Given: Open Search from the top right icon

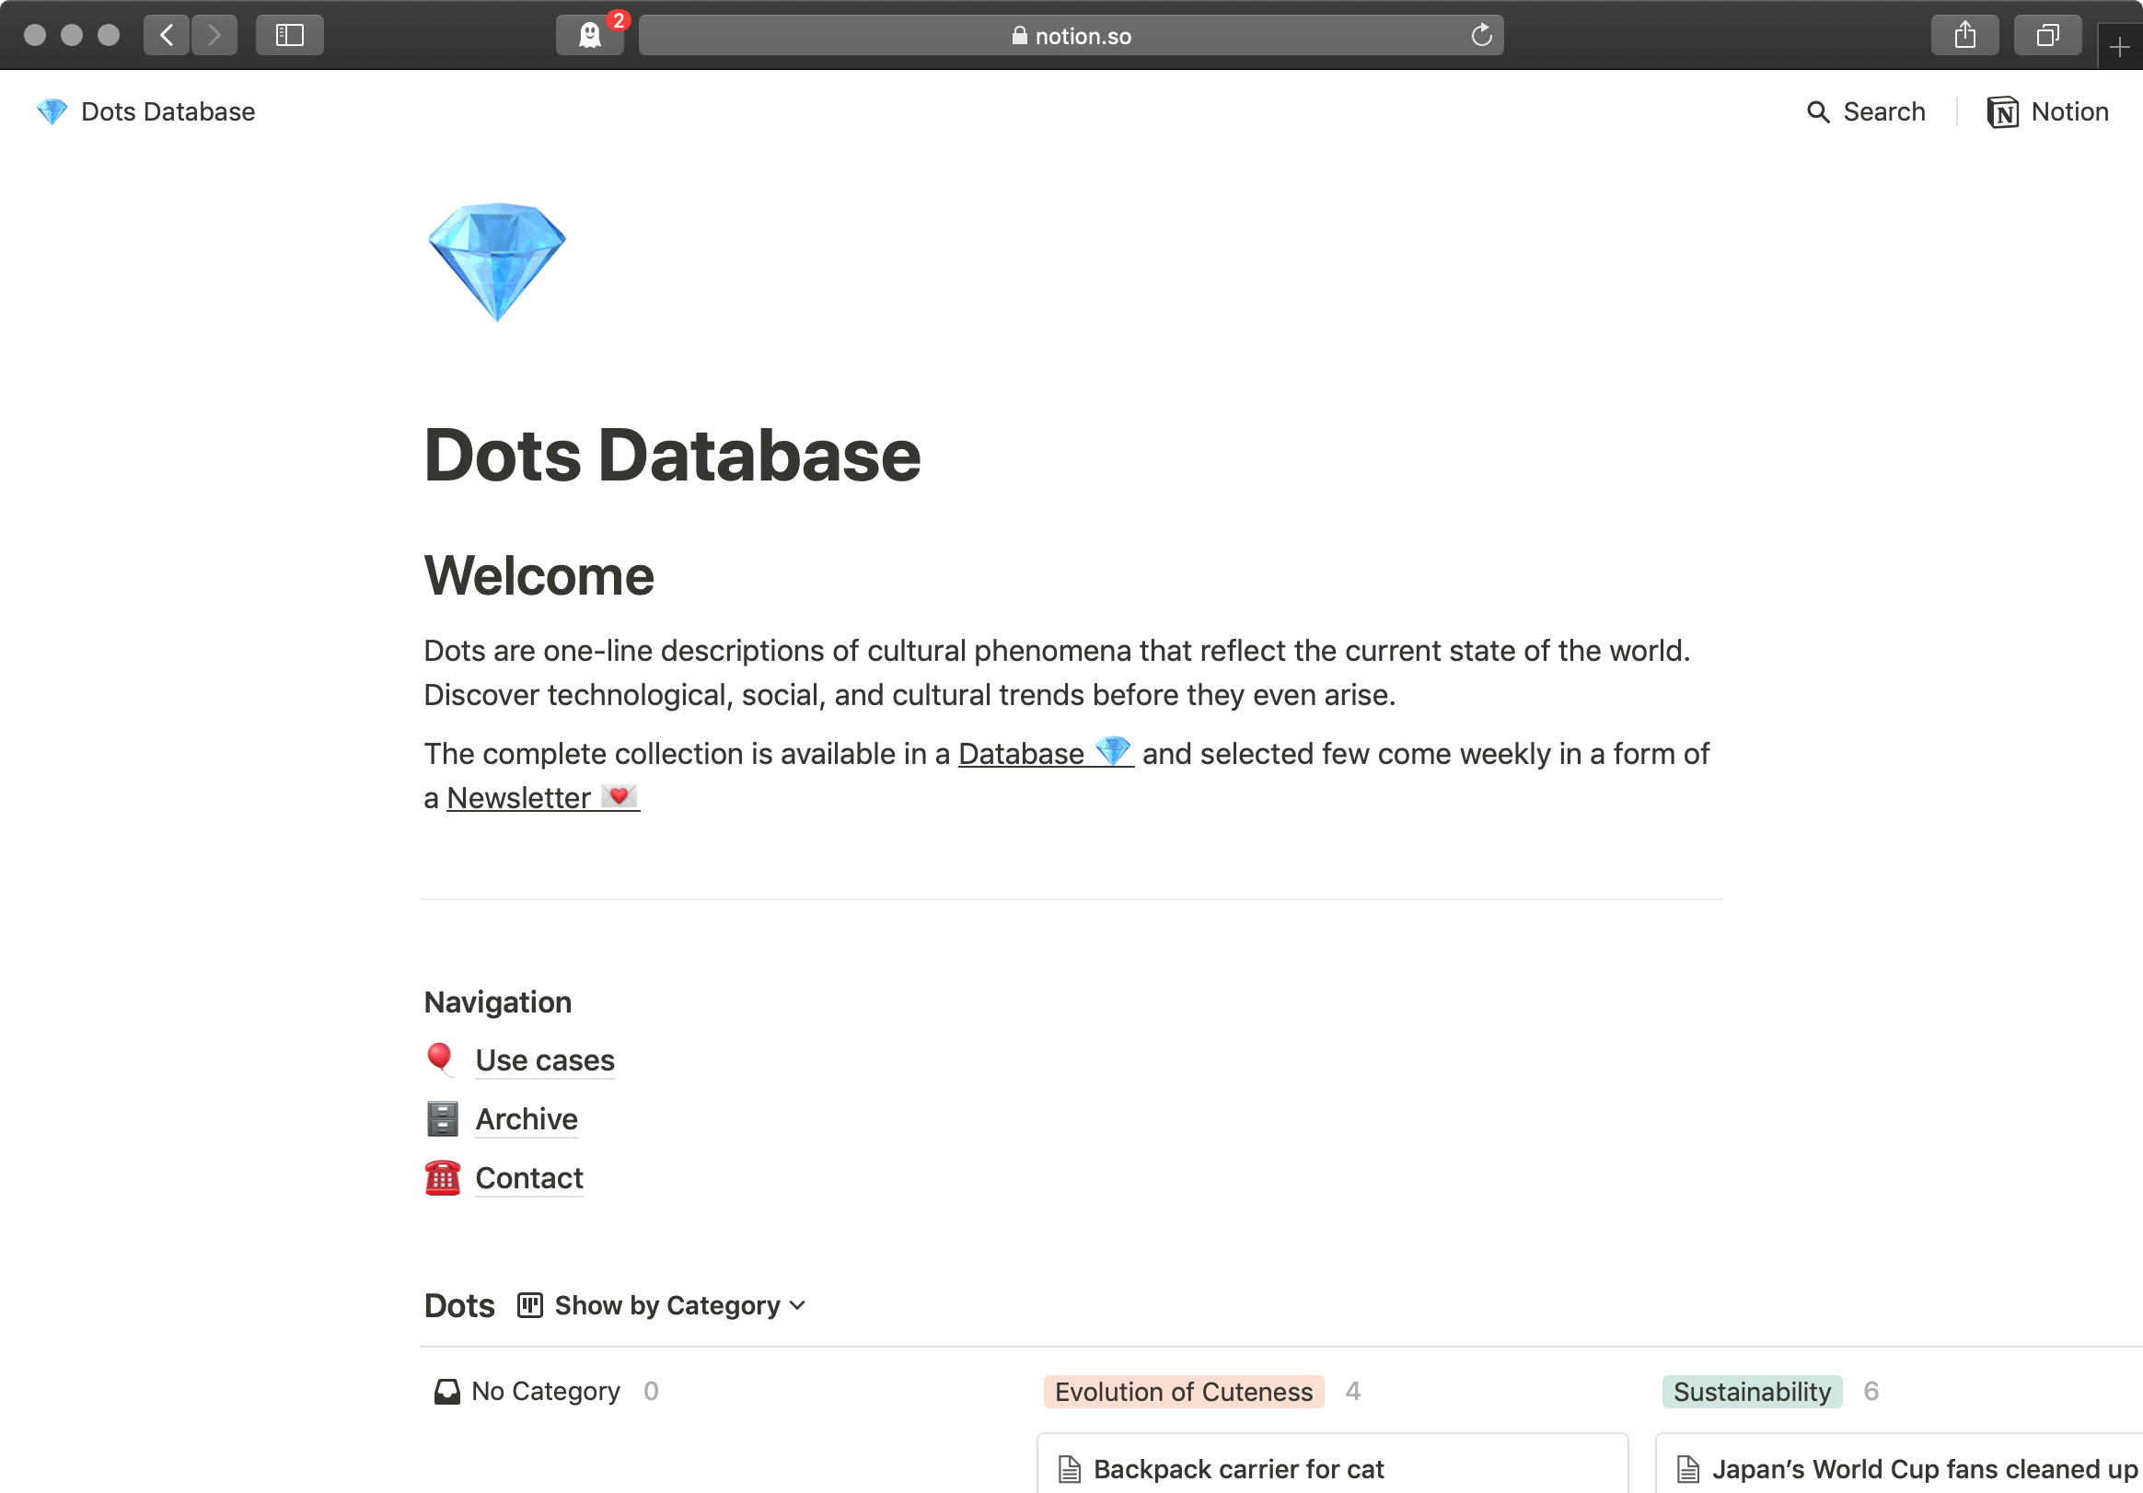Looking at the screenshot, I should pyautogui.click(x=1867, y=111).
